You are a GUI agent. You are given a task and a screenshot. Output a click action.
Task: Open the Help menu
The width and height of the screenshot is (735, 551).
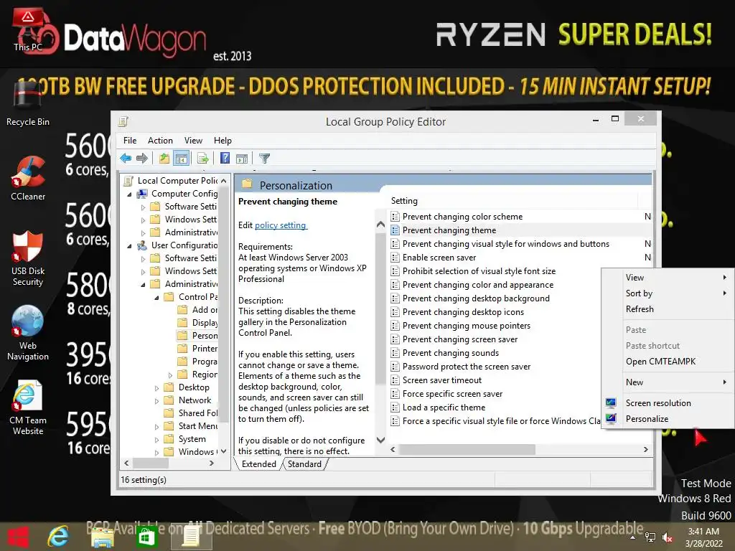pos(223,141)
